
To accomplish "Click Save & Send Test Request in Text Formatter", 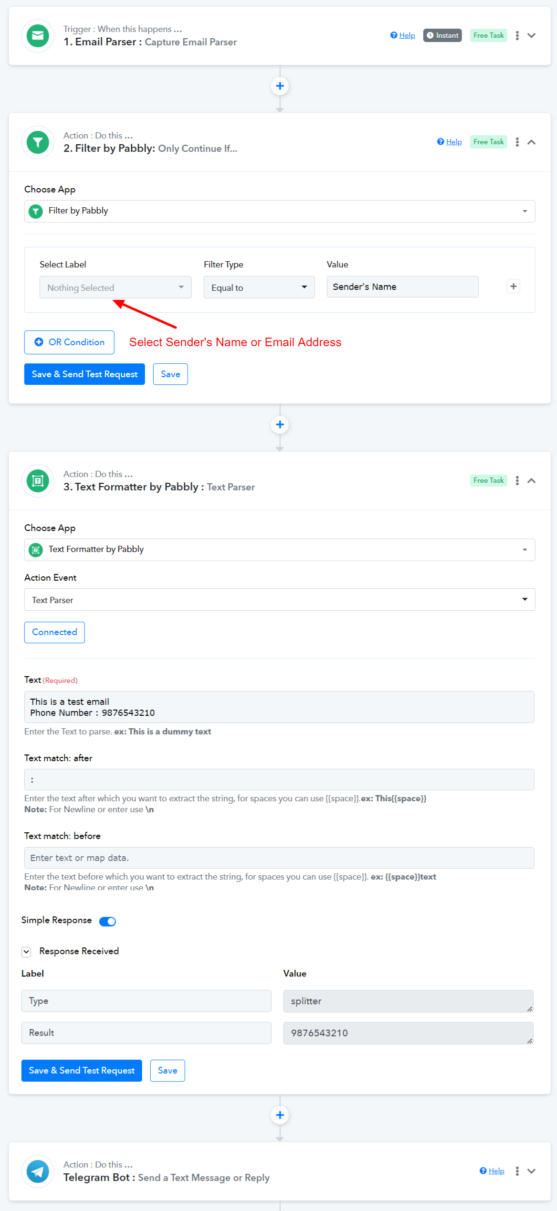I will pos(82,1071).
